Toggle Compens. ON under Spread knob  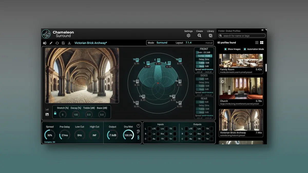pos(50,142)
